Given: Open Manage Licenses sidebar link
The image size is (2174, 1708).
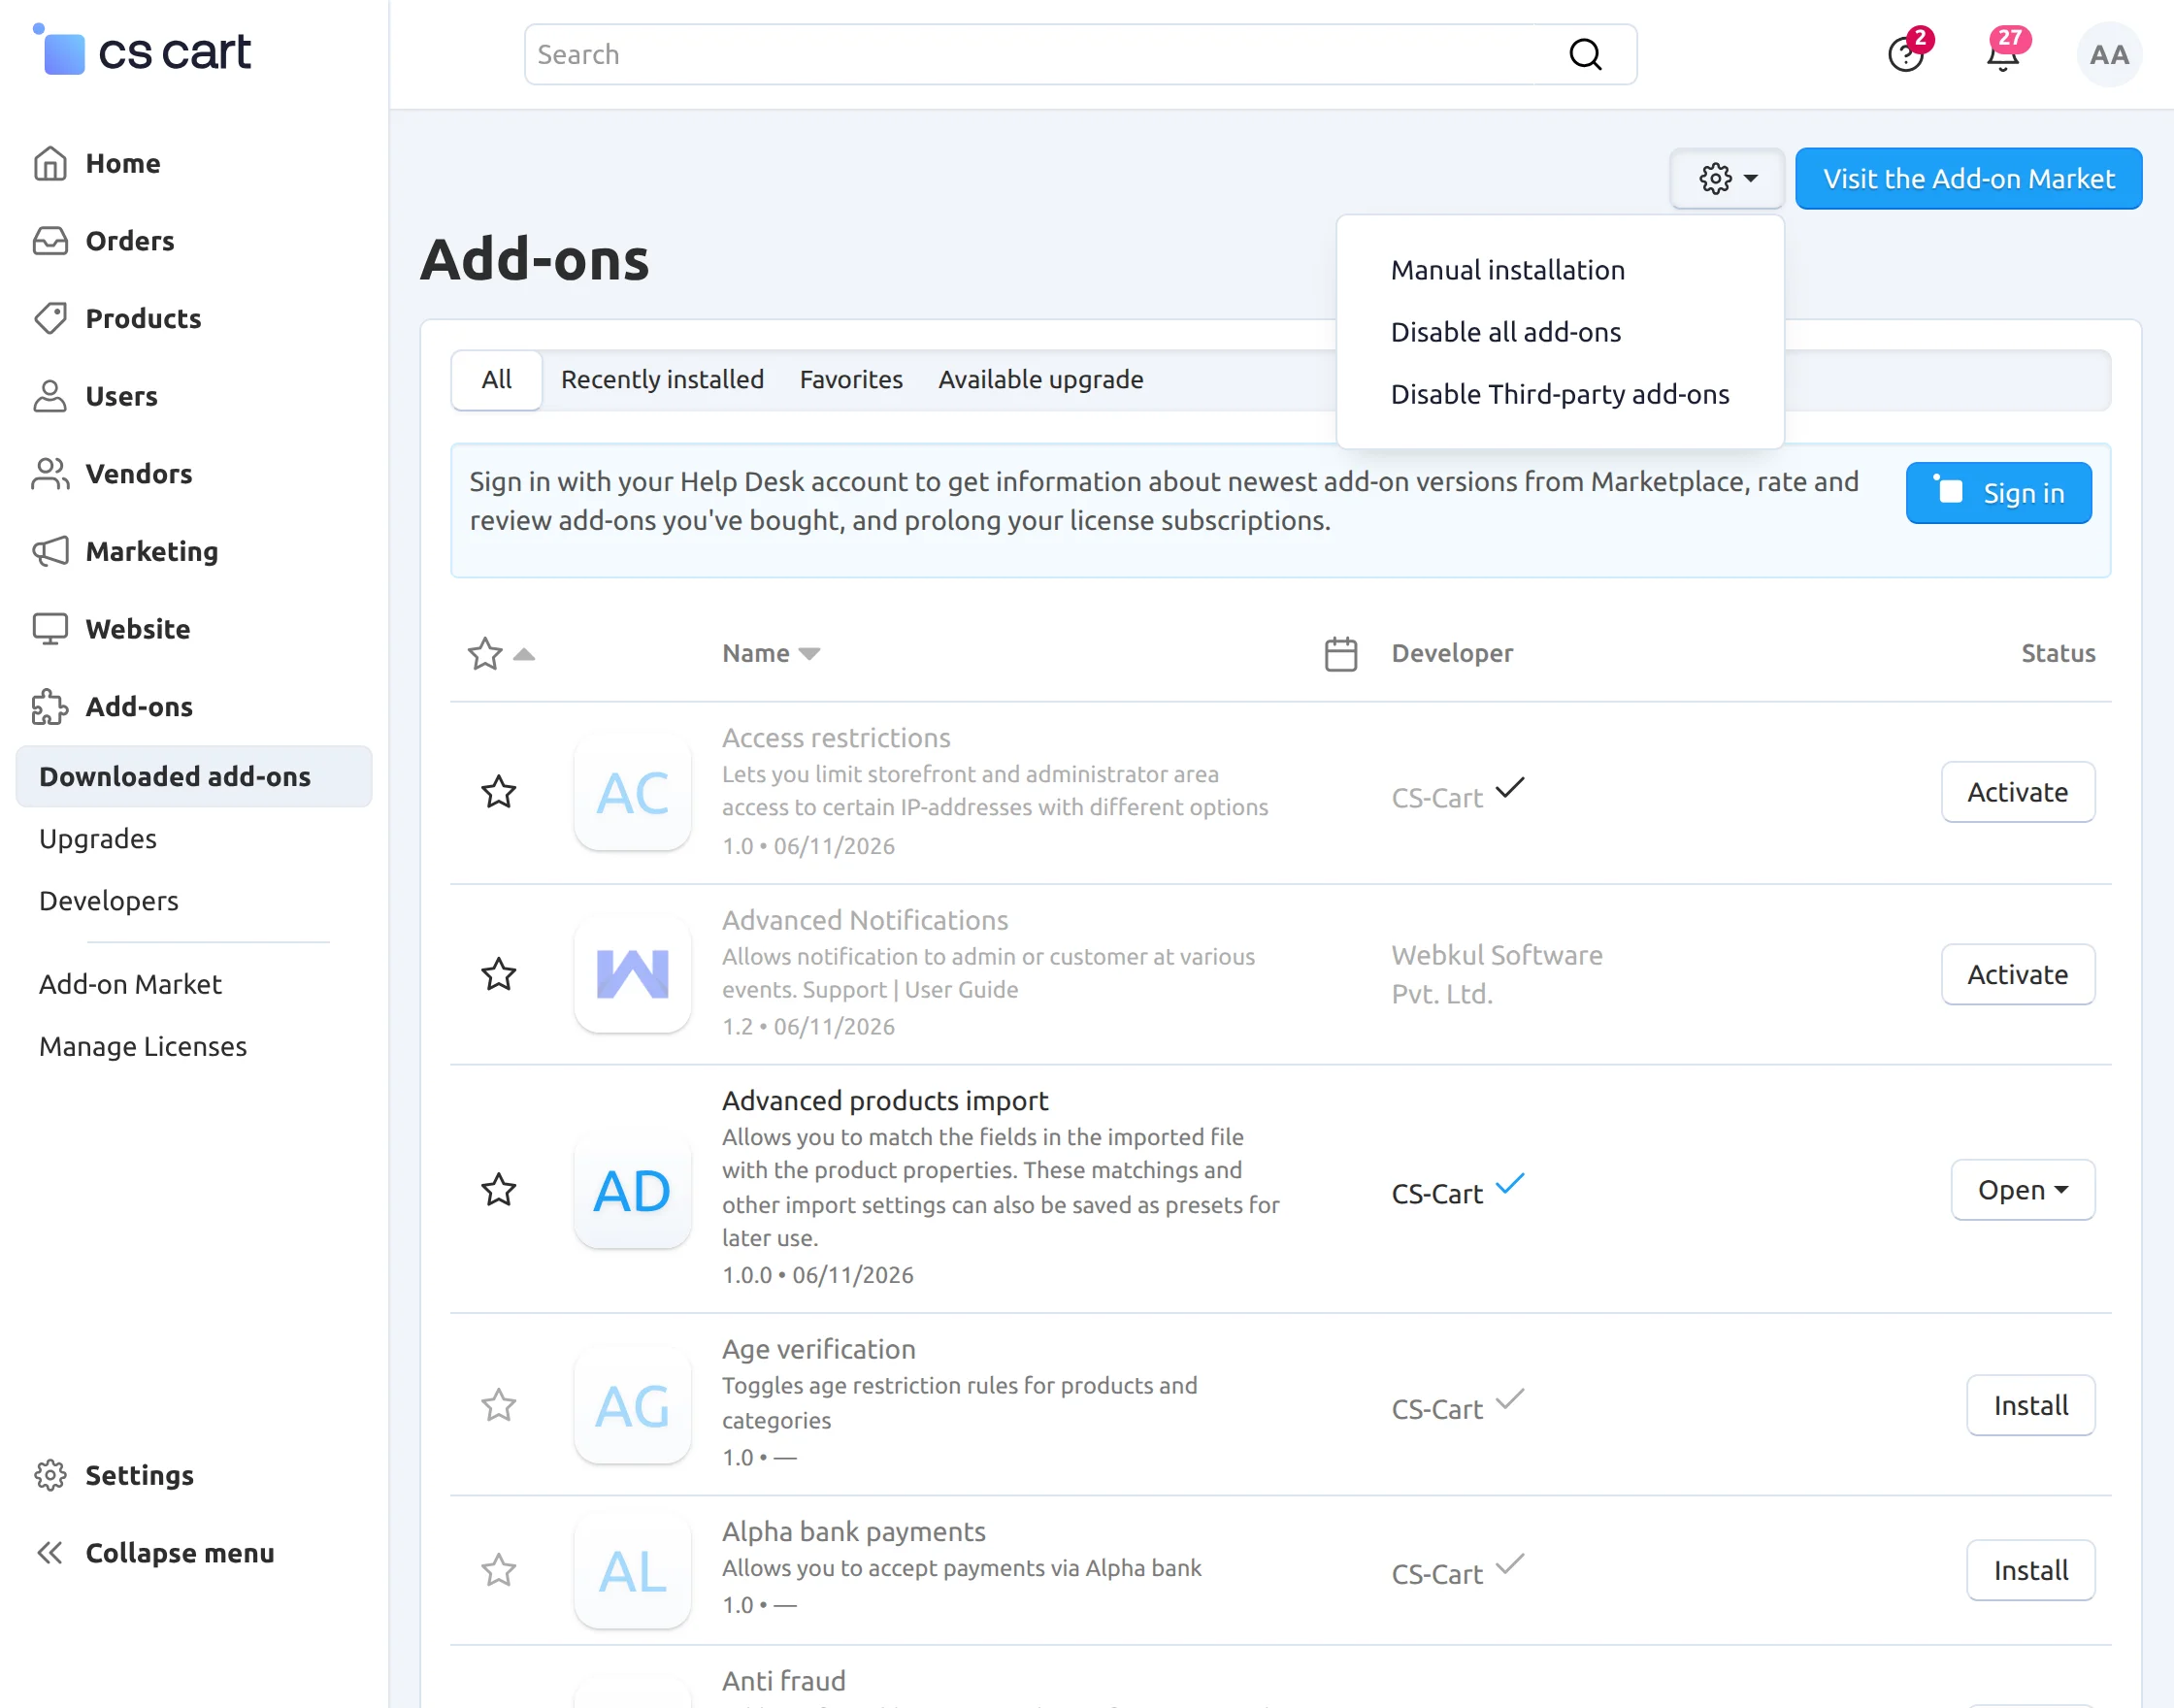Looking at the screenshot, I should [x=143, y=1047].
